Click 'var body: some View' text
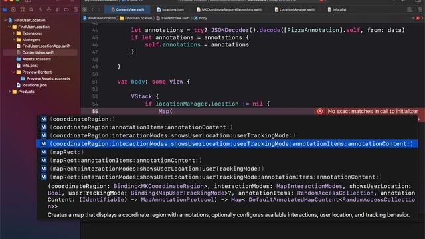Image resolution: width=425 pixels, height=239 pixels. coord(150,82)
